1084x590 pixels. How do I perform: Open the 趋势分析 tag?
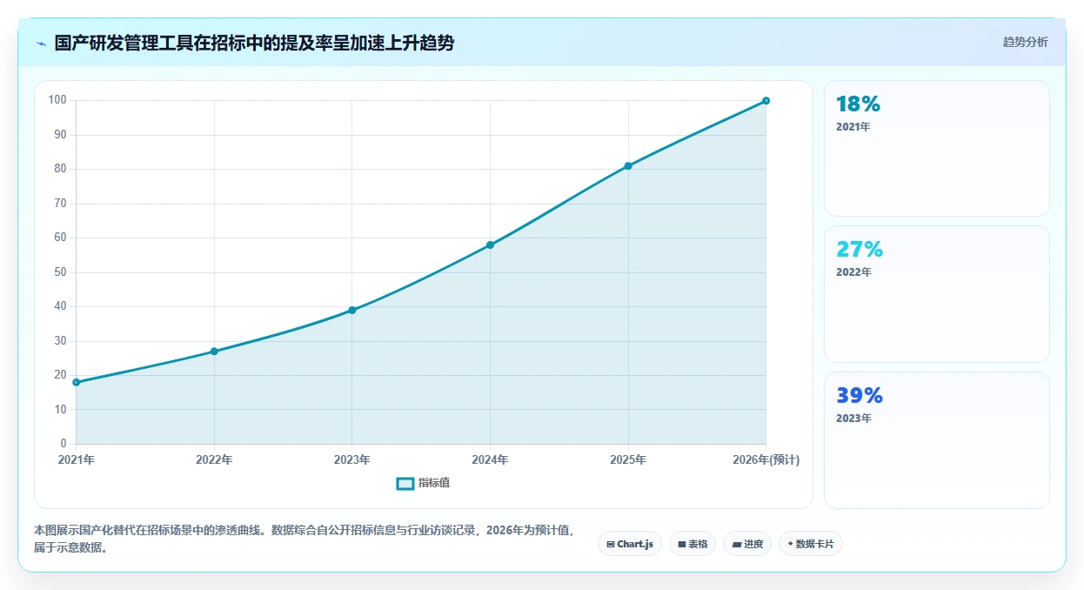1025,43
